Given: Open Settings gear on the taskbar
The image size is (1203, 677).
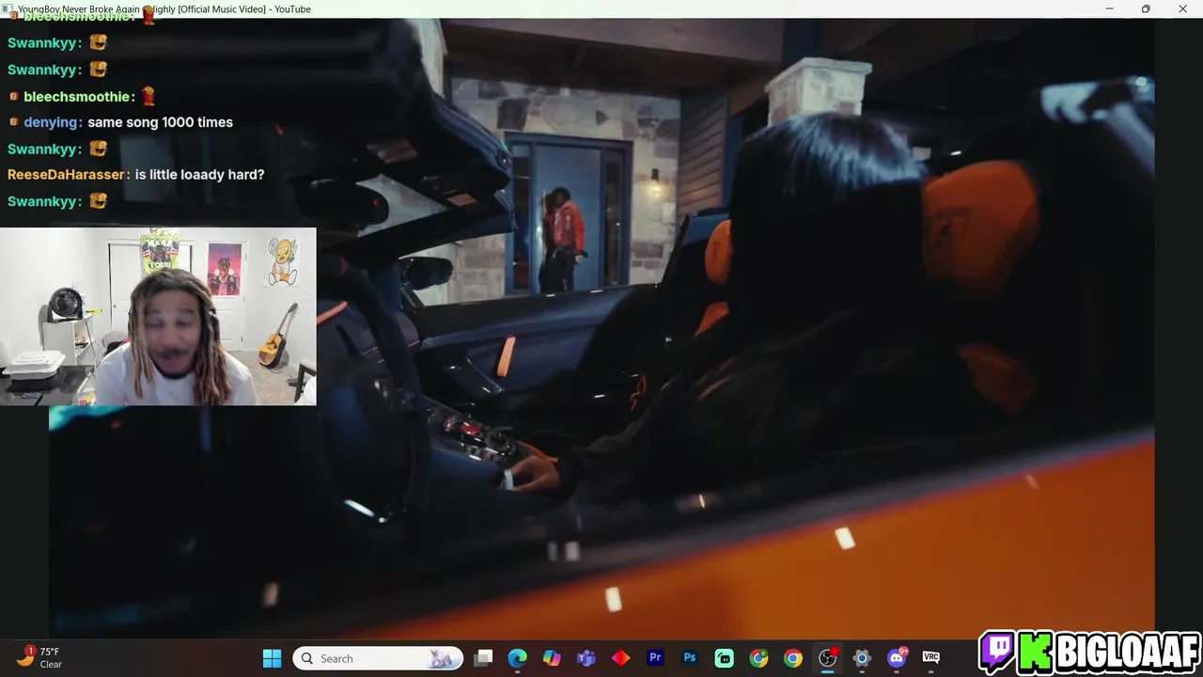Looking at the screenshot, I should 862,658.
